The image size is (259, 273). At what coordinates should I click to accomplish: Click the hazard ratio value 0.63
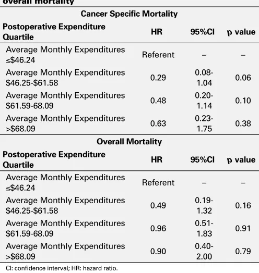(x=158, y=123)
